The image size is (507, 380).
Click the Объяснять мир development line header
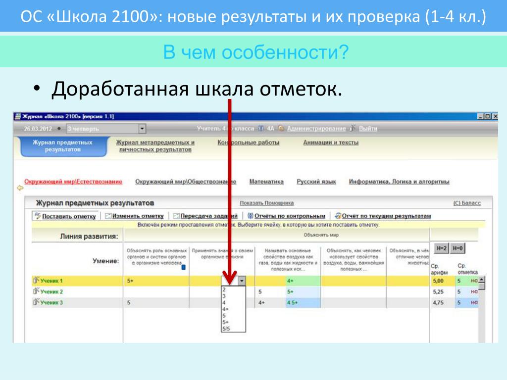321,235
